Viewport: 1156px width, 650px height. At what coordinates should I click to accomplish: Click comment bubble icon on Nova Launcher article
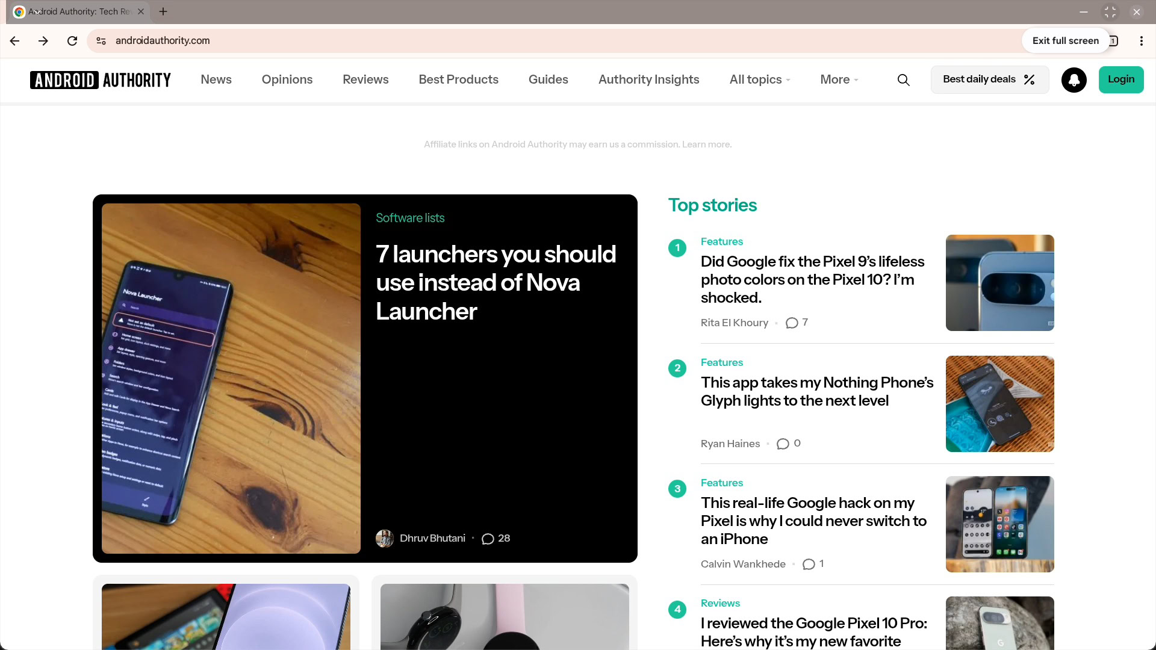click(x=488, y=539)
